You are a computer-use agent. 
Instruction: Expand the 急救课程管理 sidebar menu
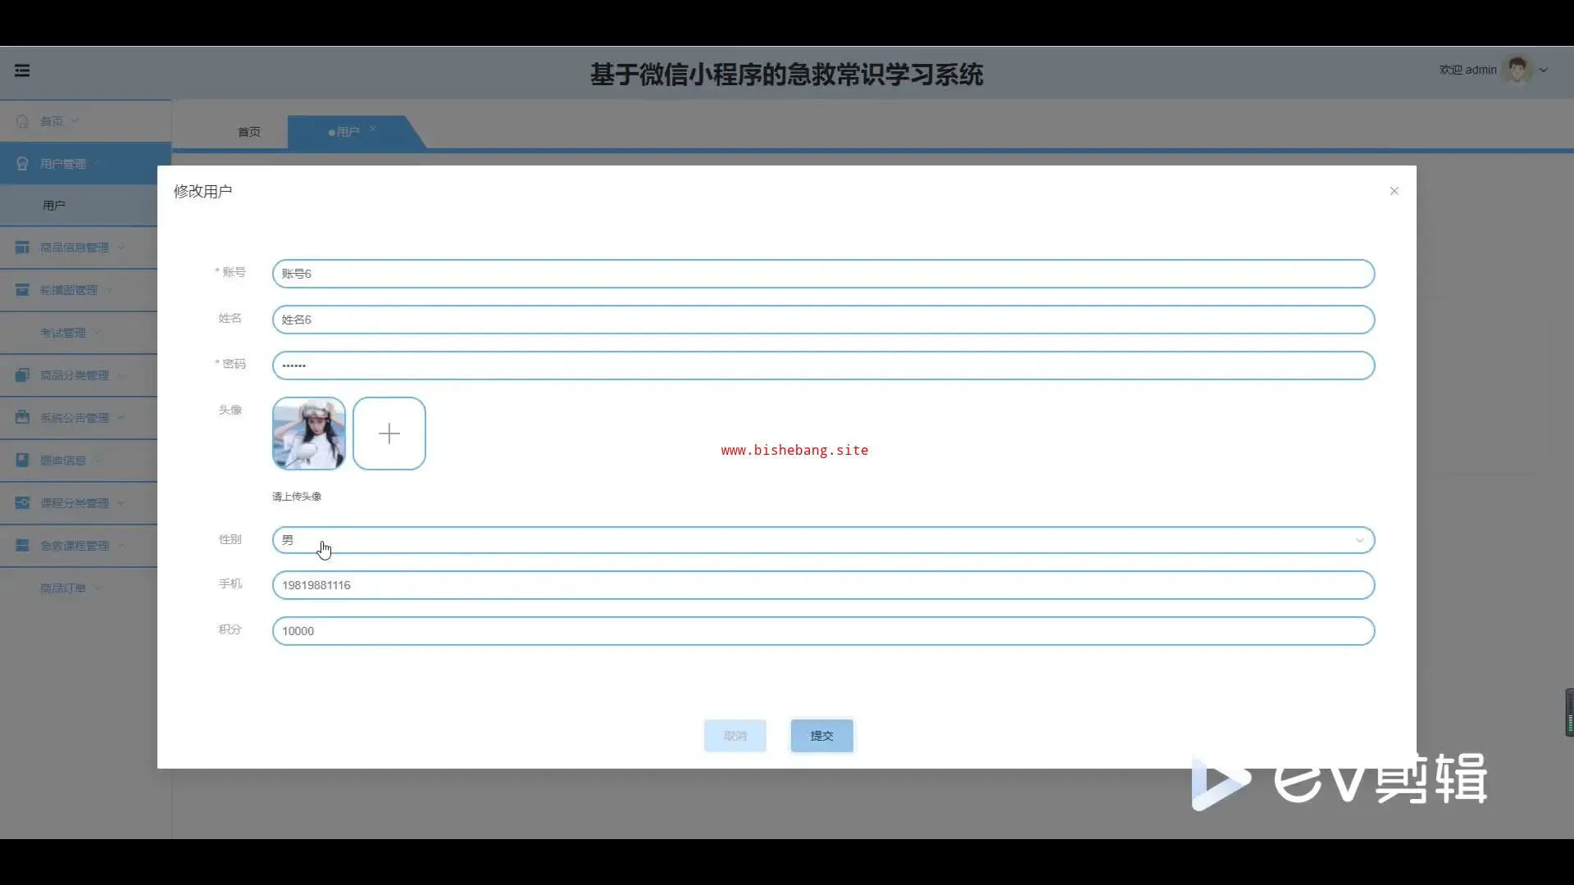click(75, 546)
